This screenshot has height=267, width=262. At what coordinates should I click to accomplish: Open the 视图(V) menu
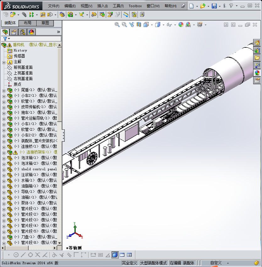click(x=86, y=6)
